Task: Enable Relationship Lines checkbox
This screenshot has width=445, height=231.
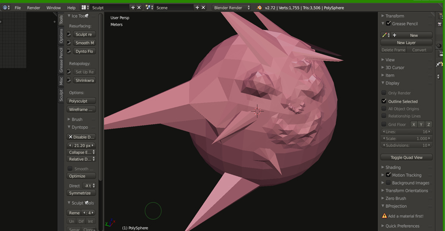Action: (384, 115)
